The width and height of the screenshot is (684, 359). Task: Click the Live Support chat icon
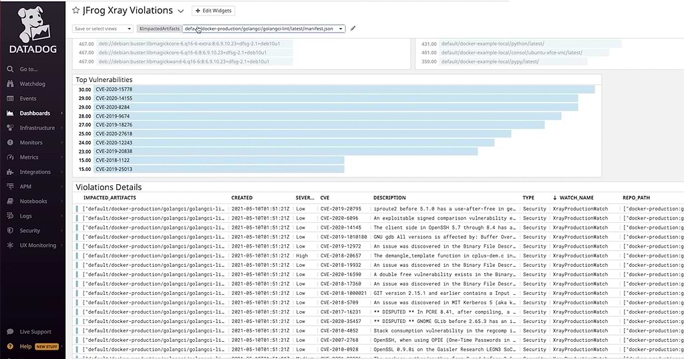tap(10, 332)
